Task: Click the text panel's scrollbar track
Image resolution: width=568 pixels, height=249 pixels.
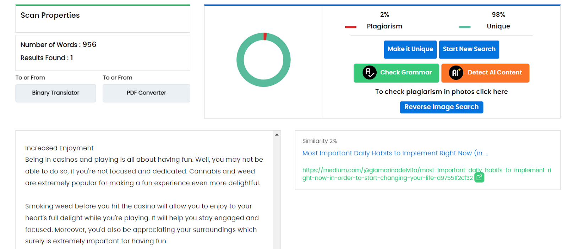Action: pos(277,192)
